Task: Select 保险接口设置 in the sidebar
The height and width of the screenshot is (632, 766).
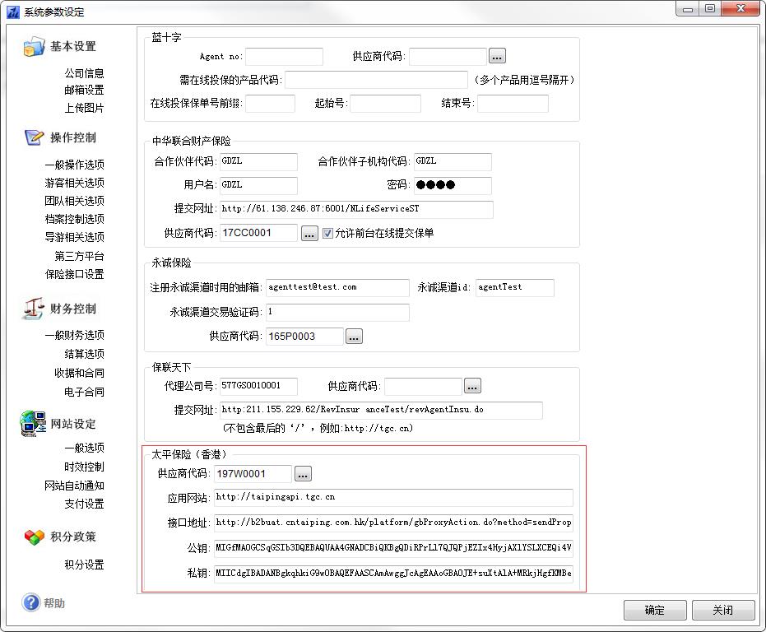Action: click(x=74, y=274)
